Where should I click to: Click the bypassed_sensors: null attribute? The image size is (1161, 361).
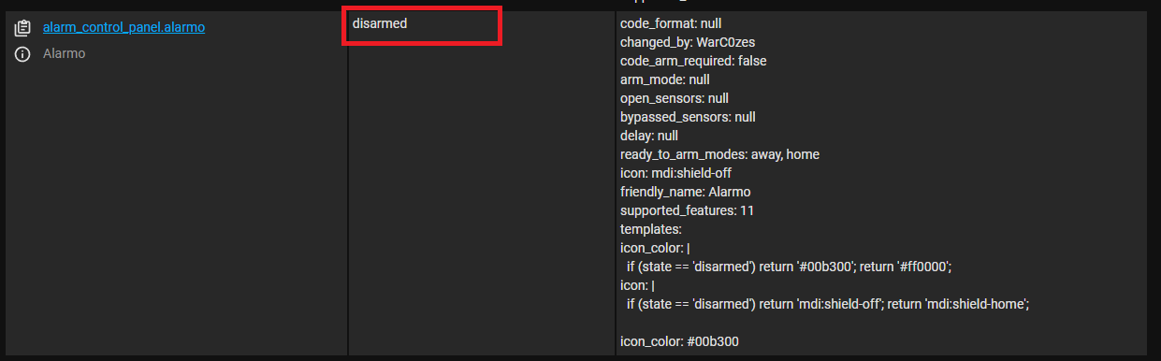pyautogui.click(x=688, y=117)
